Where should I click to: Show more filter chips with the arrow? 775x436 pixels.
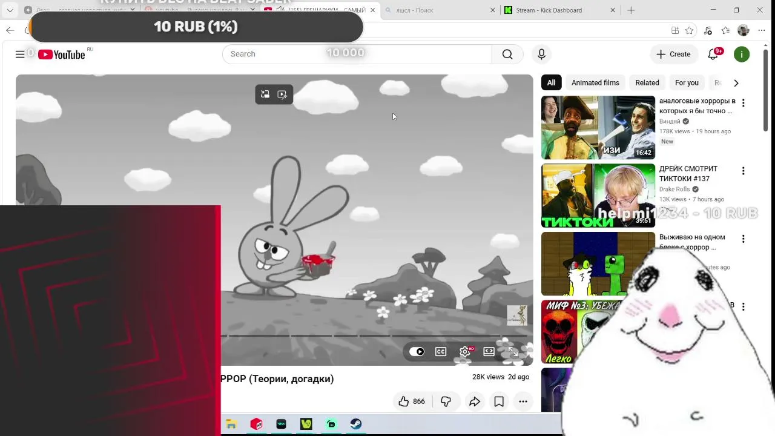click(736, 83)
